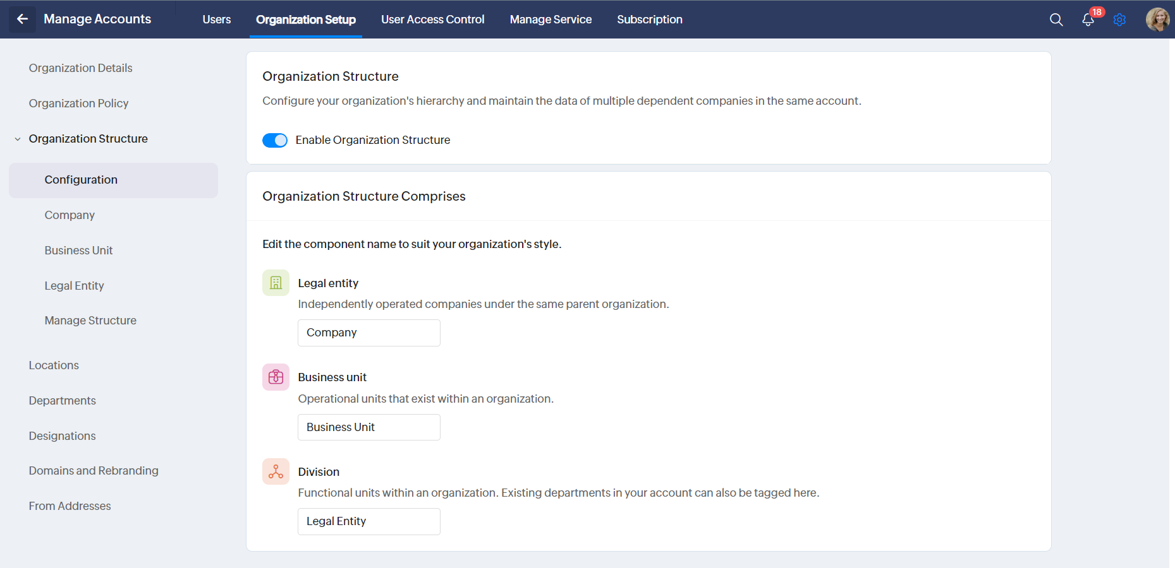The height and width of the screenshot is (568, 1175).
Task: Open the search icon
Action: coord(1056,20)
